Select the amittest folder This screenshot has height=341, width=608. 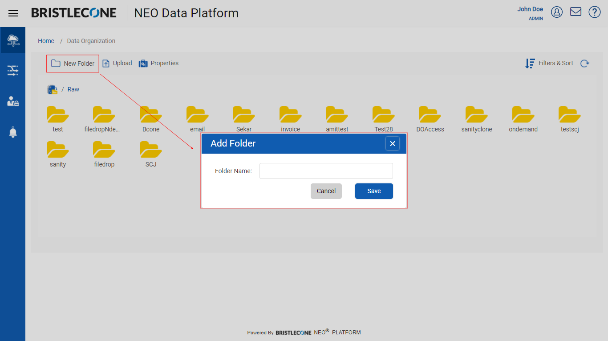[x=337, y=119]
